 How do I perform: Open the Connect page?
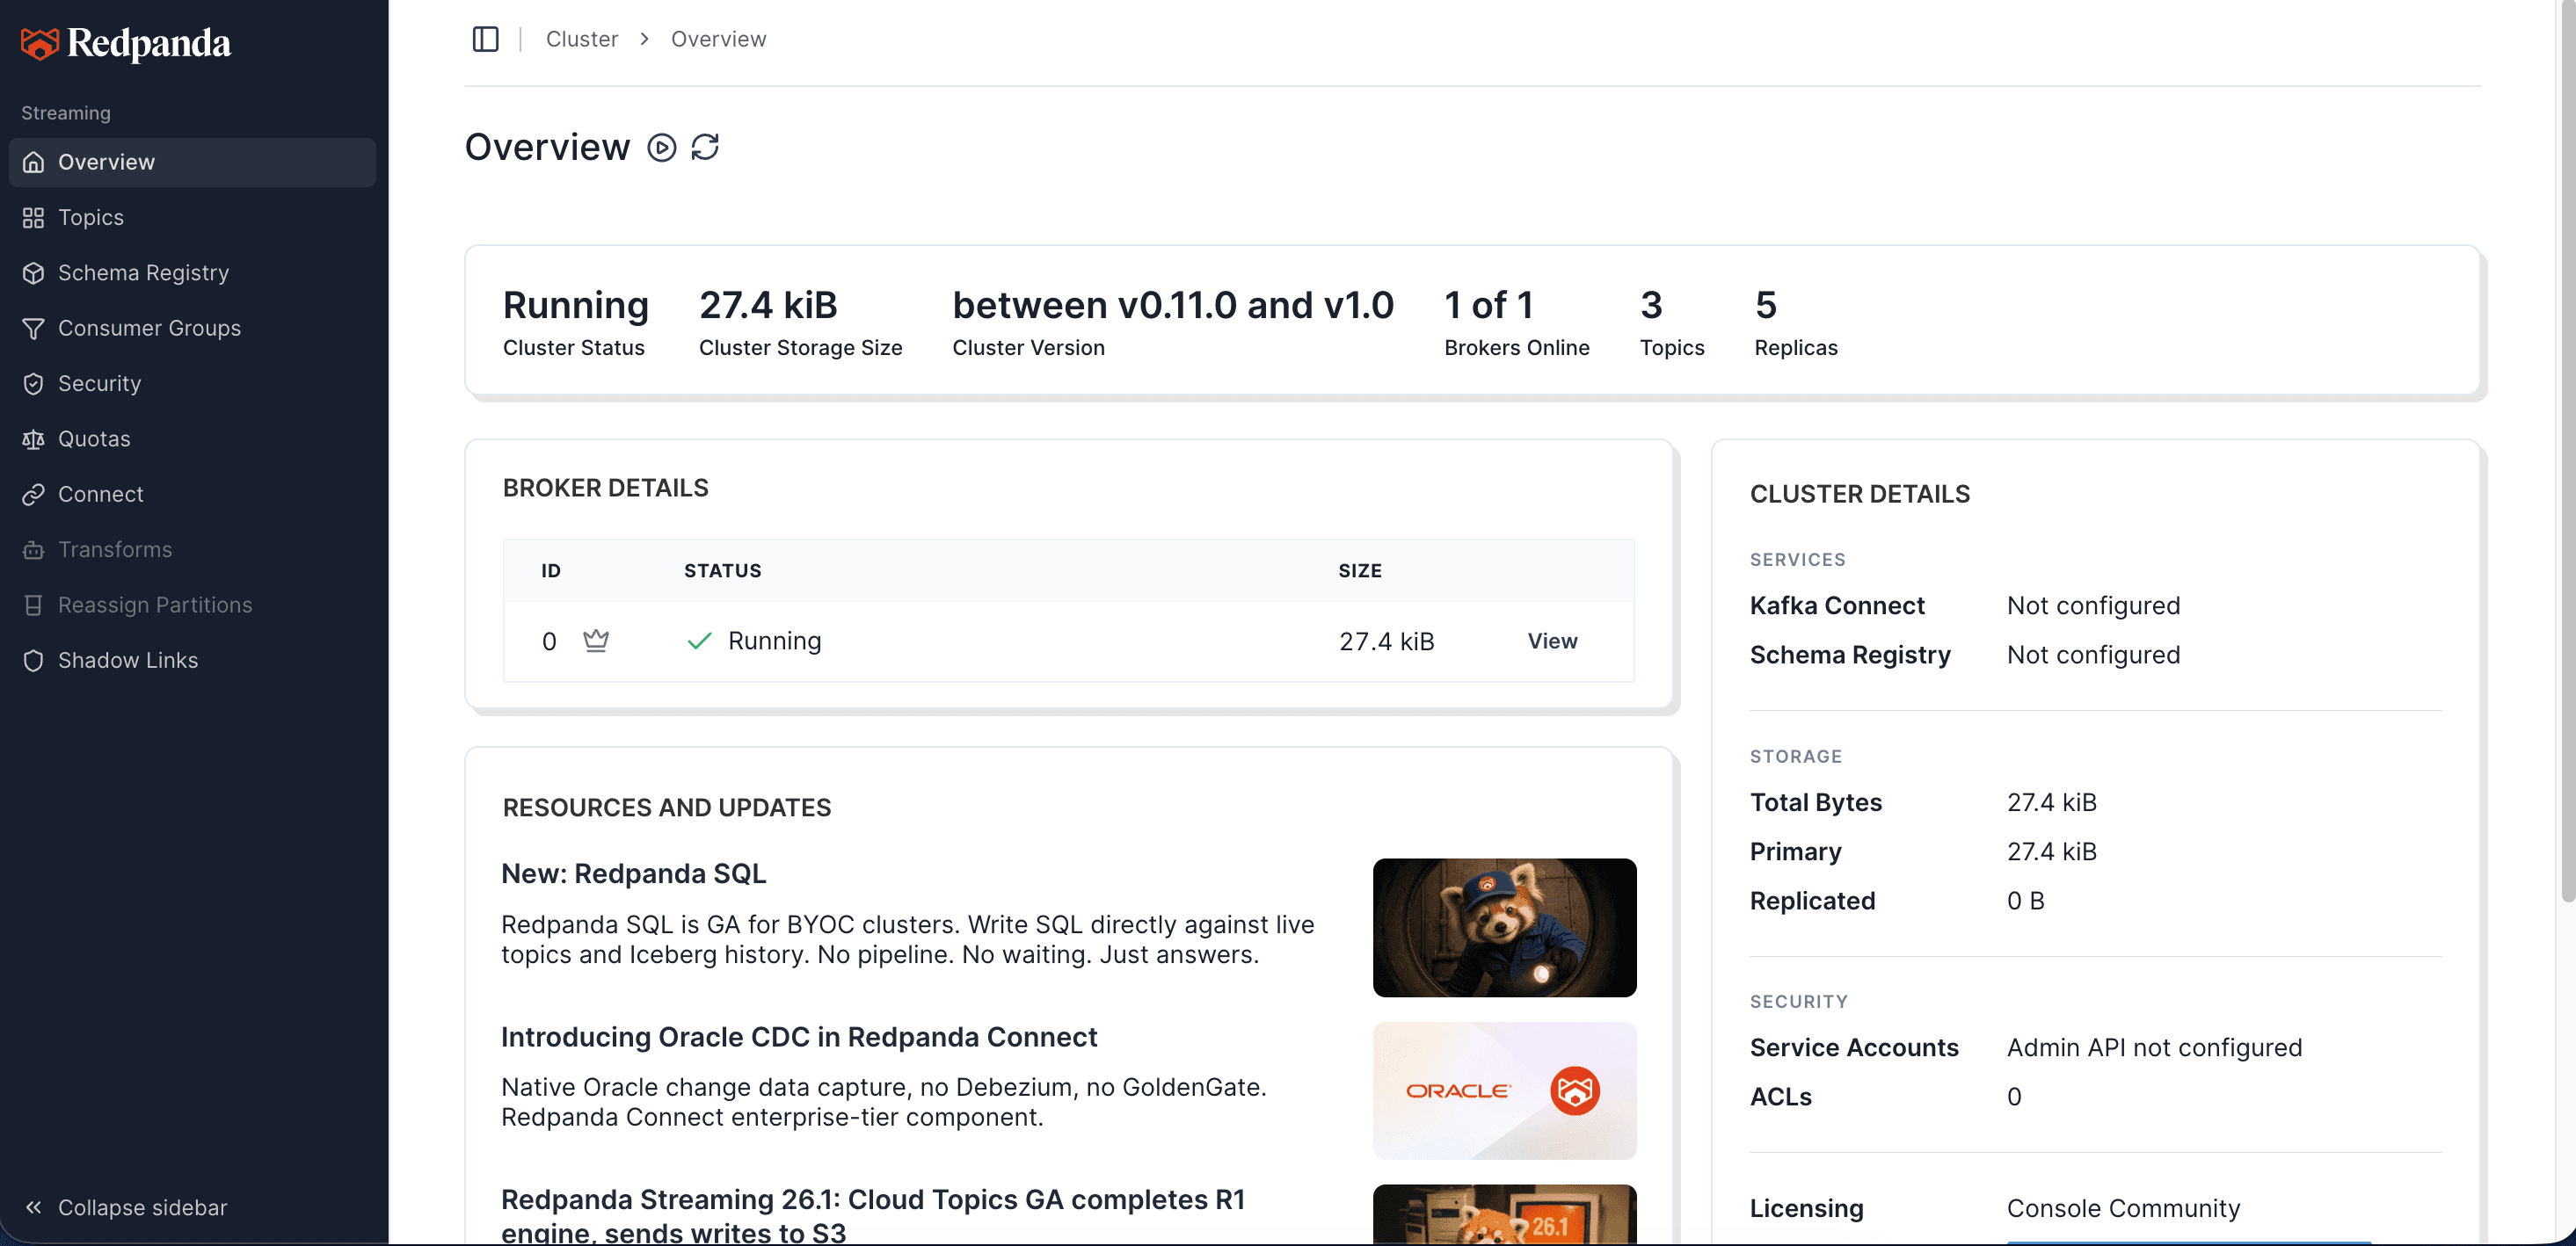point(192,495)
